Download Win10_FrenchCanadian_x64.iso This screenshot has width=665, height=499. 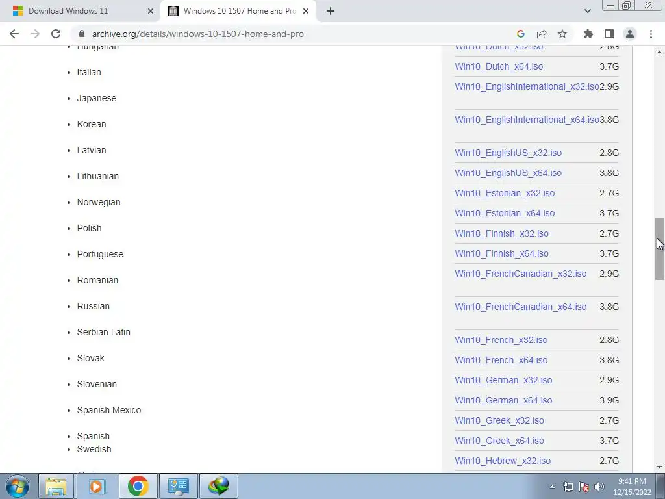[x=521, y=307]
